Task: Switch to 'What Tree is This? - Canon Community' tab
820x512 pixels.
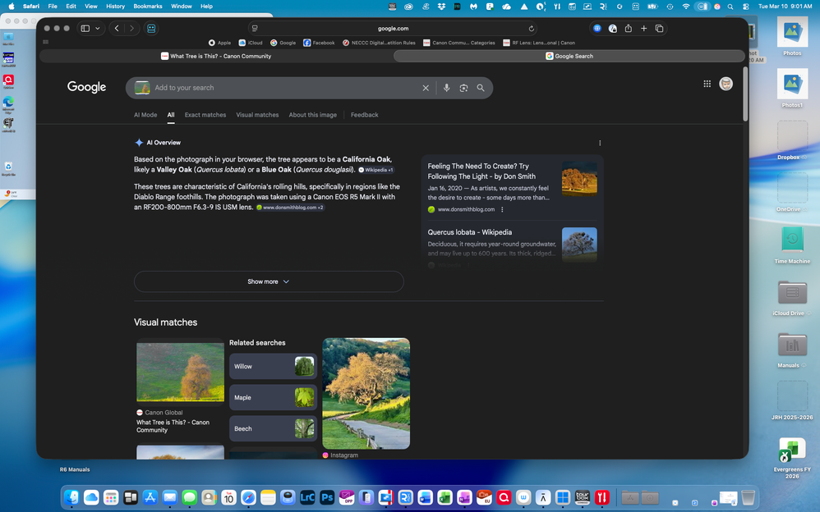Action: [x=216, y=56]
